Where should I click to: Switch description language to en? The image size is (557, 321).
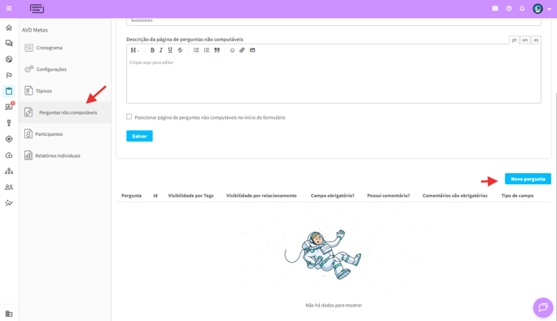525,40
